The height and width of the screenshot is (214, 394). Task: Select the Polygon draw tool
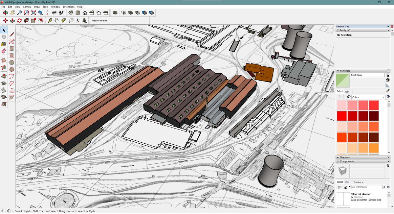[x=12, y=69]
